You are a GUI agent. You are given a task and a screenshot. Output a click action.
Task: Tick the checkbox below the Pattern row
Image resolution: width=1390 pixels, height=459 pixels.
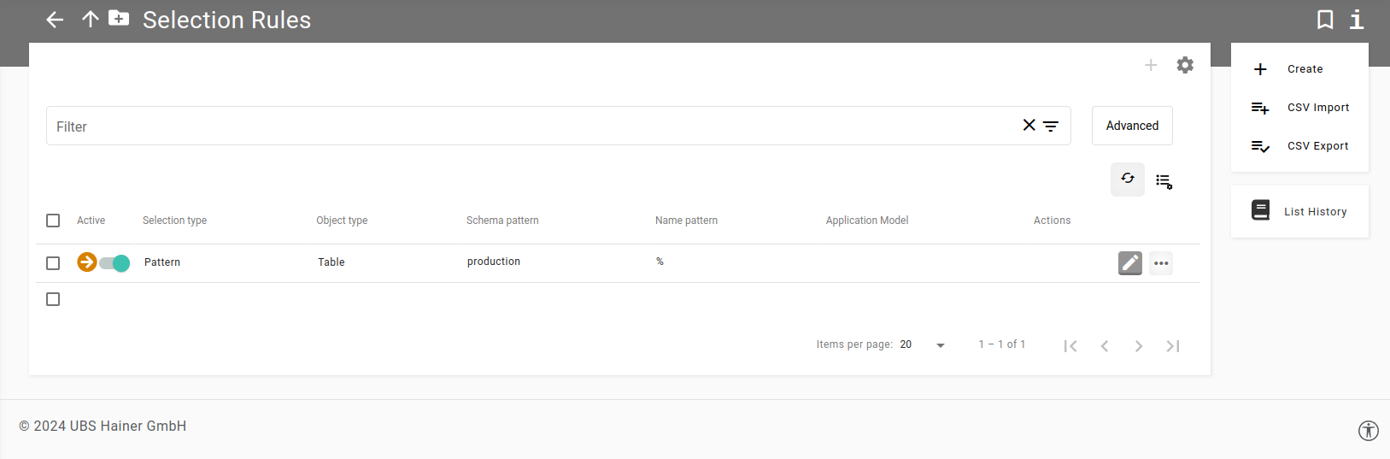click(x=53, y=299)
